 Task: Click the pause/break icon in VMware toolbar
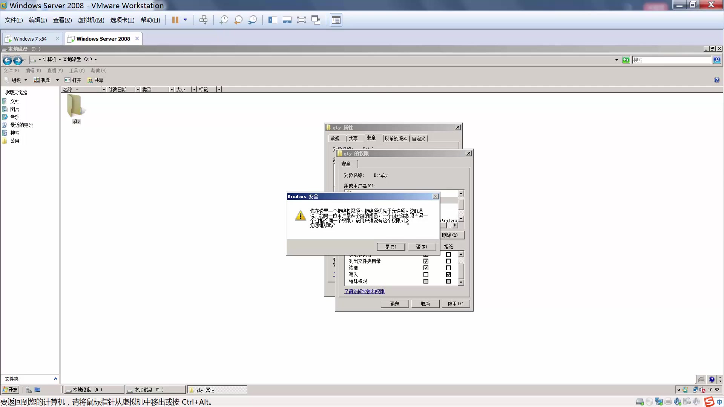point(175,20)
